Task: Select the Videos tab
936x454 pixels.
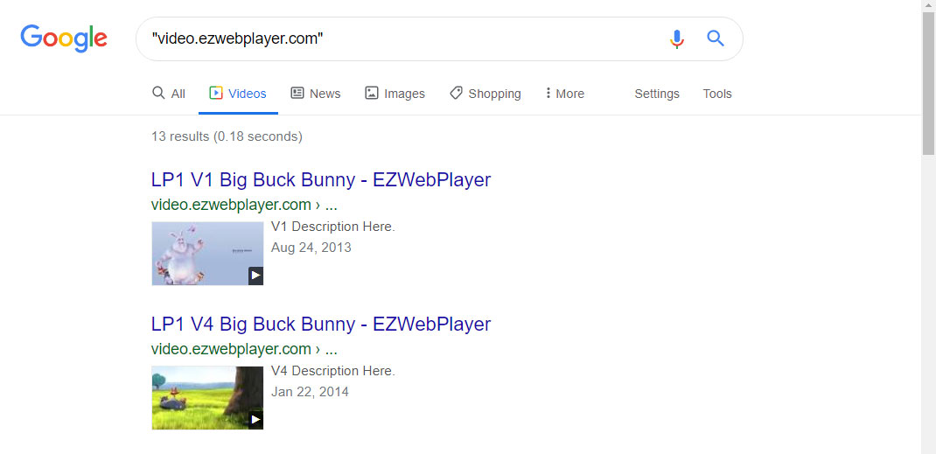Action: click(x=238, y=94)
